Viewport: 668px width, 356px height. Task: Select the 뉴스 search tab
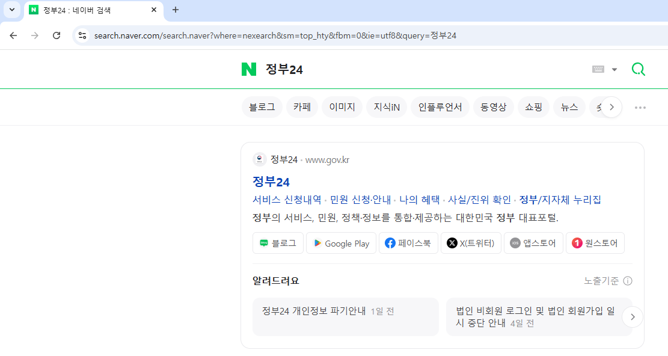coord(569,106)
